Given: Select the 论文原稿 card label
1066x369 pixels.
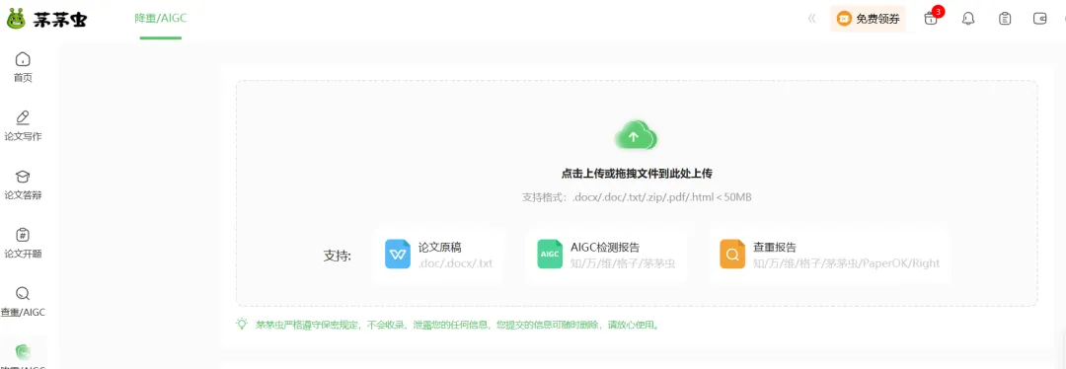Looking at the screenshot, I should point(440,247).
